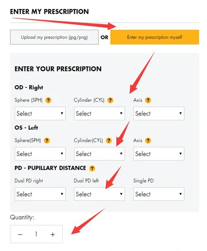207x251 pixels.
Task: Open help icon for OD Sphere (SPH)
Action: pos(48,100)
